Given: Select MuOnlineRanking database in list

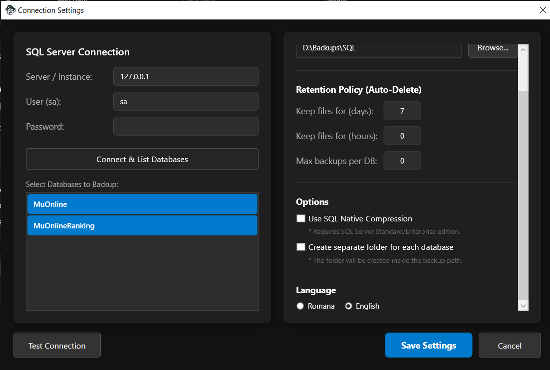Looking at the screenshot, I should (142, 225).
